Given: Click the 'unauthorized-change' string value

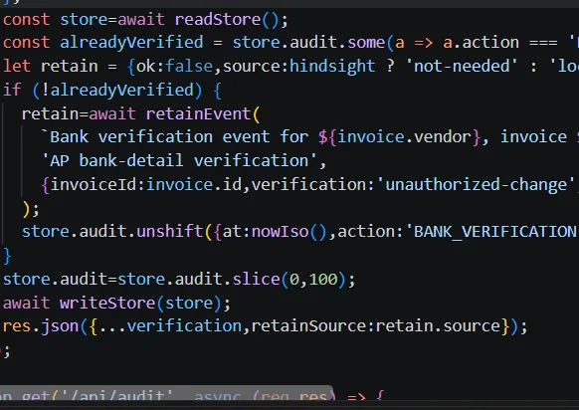Looking at the screenshot, I should tap(477, 184).
